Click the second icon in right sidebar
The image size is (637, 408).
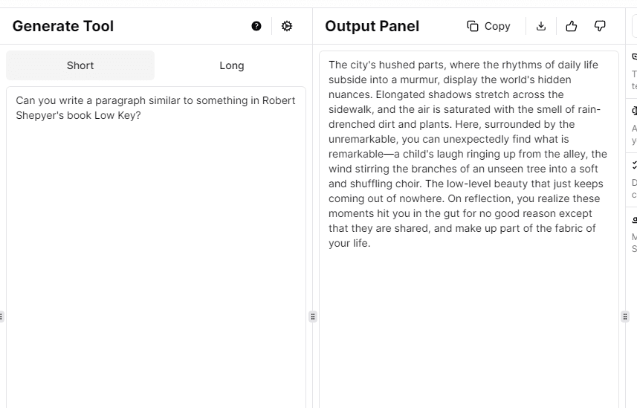pos(634,111)
